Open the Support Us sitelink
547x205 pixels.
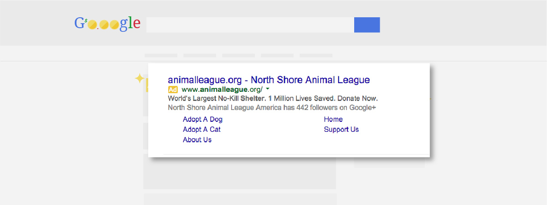point(341,130)
